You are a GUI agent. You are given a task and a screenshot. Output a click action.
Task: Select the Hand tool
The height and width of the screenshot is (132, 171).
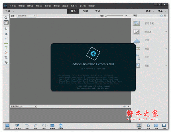tap(6, 23)
